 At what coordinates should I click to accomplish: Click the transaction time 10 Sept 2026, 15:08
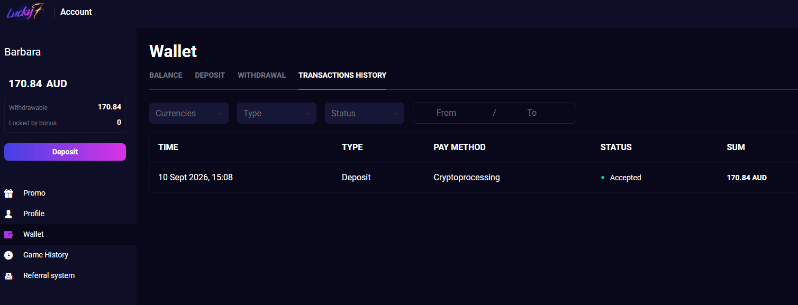point(195,178)
